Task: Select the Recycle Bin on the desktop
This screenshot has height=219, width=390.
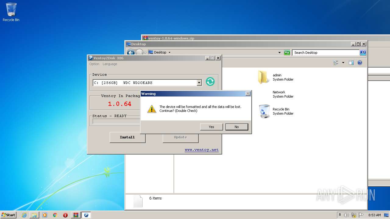Action: click(11, 12)
